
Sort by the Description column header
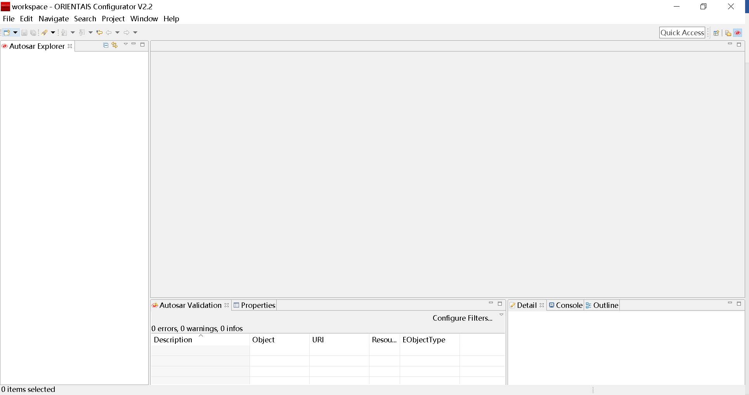pyautogui.click(x=173, y=340)
